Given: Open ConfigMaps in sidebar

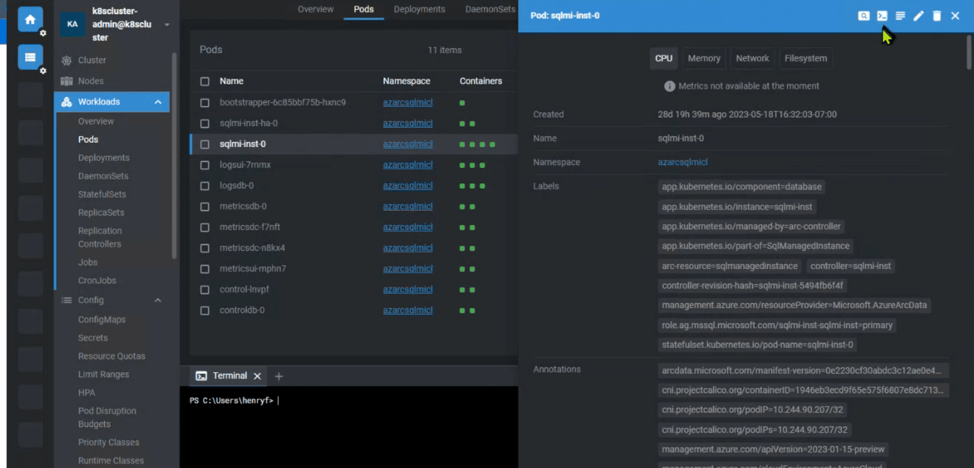Looking at the screenshot, I should tap(102, 320).
